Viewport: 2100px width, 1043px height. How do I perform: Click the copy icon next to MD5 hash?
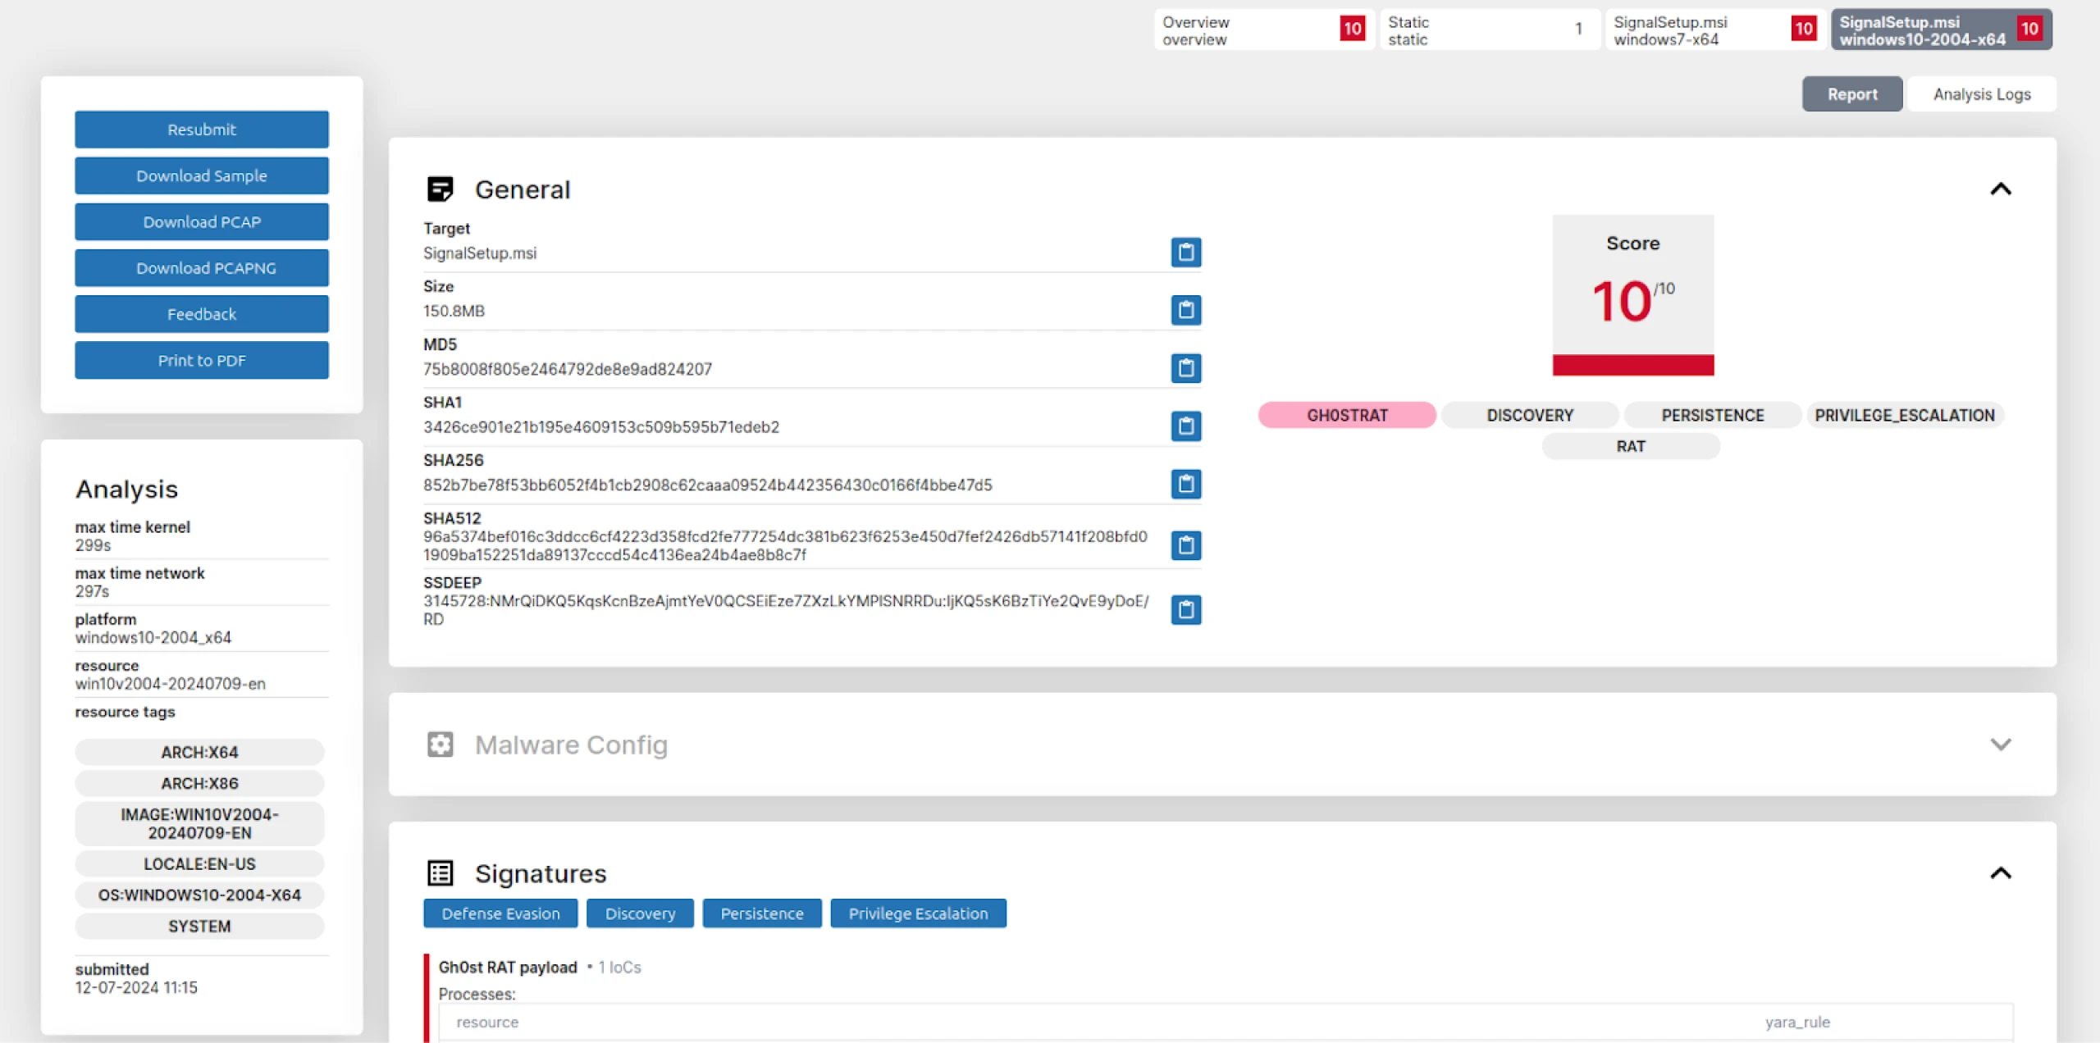[1185, 368]
